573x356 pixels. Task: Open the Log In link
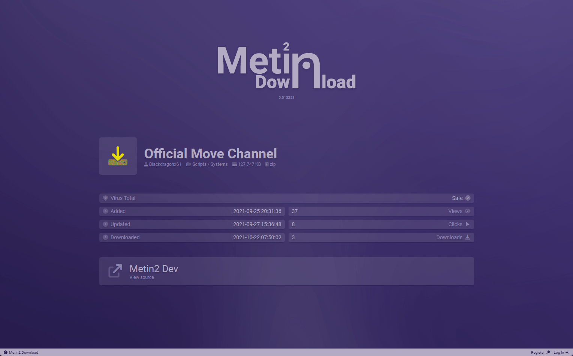tap(559, 353)
